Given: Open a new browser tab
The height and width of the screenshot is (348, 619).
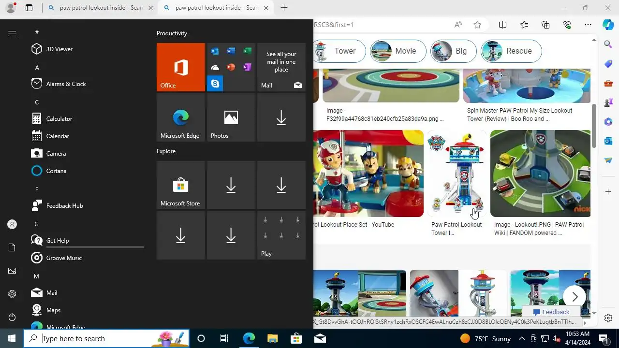Looking at the screenshot, I should tap(284, 8).
